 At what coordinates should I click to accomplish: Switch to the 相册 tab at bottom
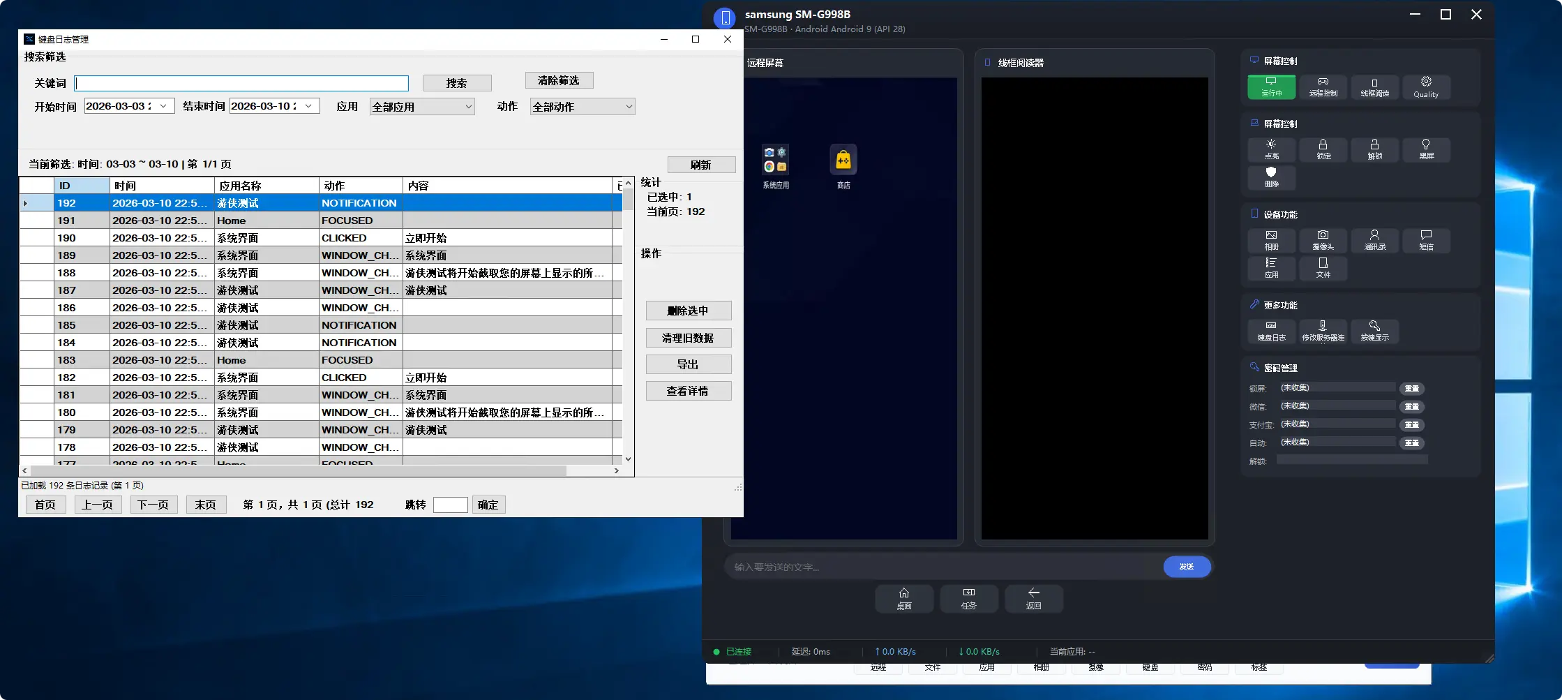coord(1042,667)
